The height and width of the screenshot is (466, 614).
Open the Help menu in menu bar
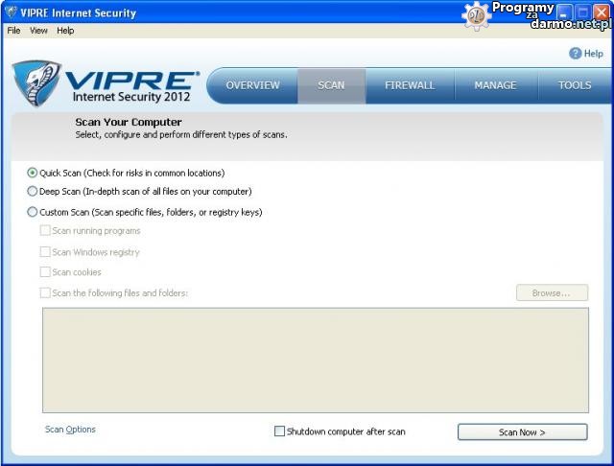coord(65,31)
